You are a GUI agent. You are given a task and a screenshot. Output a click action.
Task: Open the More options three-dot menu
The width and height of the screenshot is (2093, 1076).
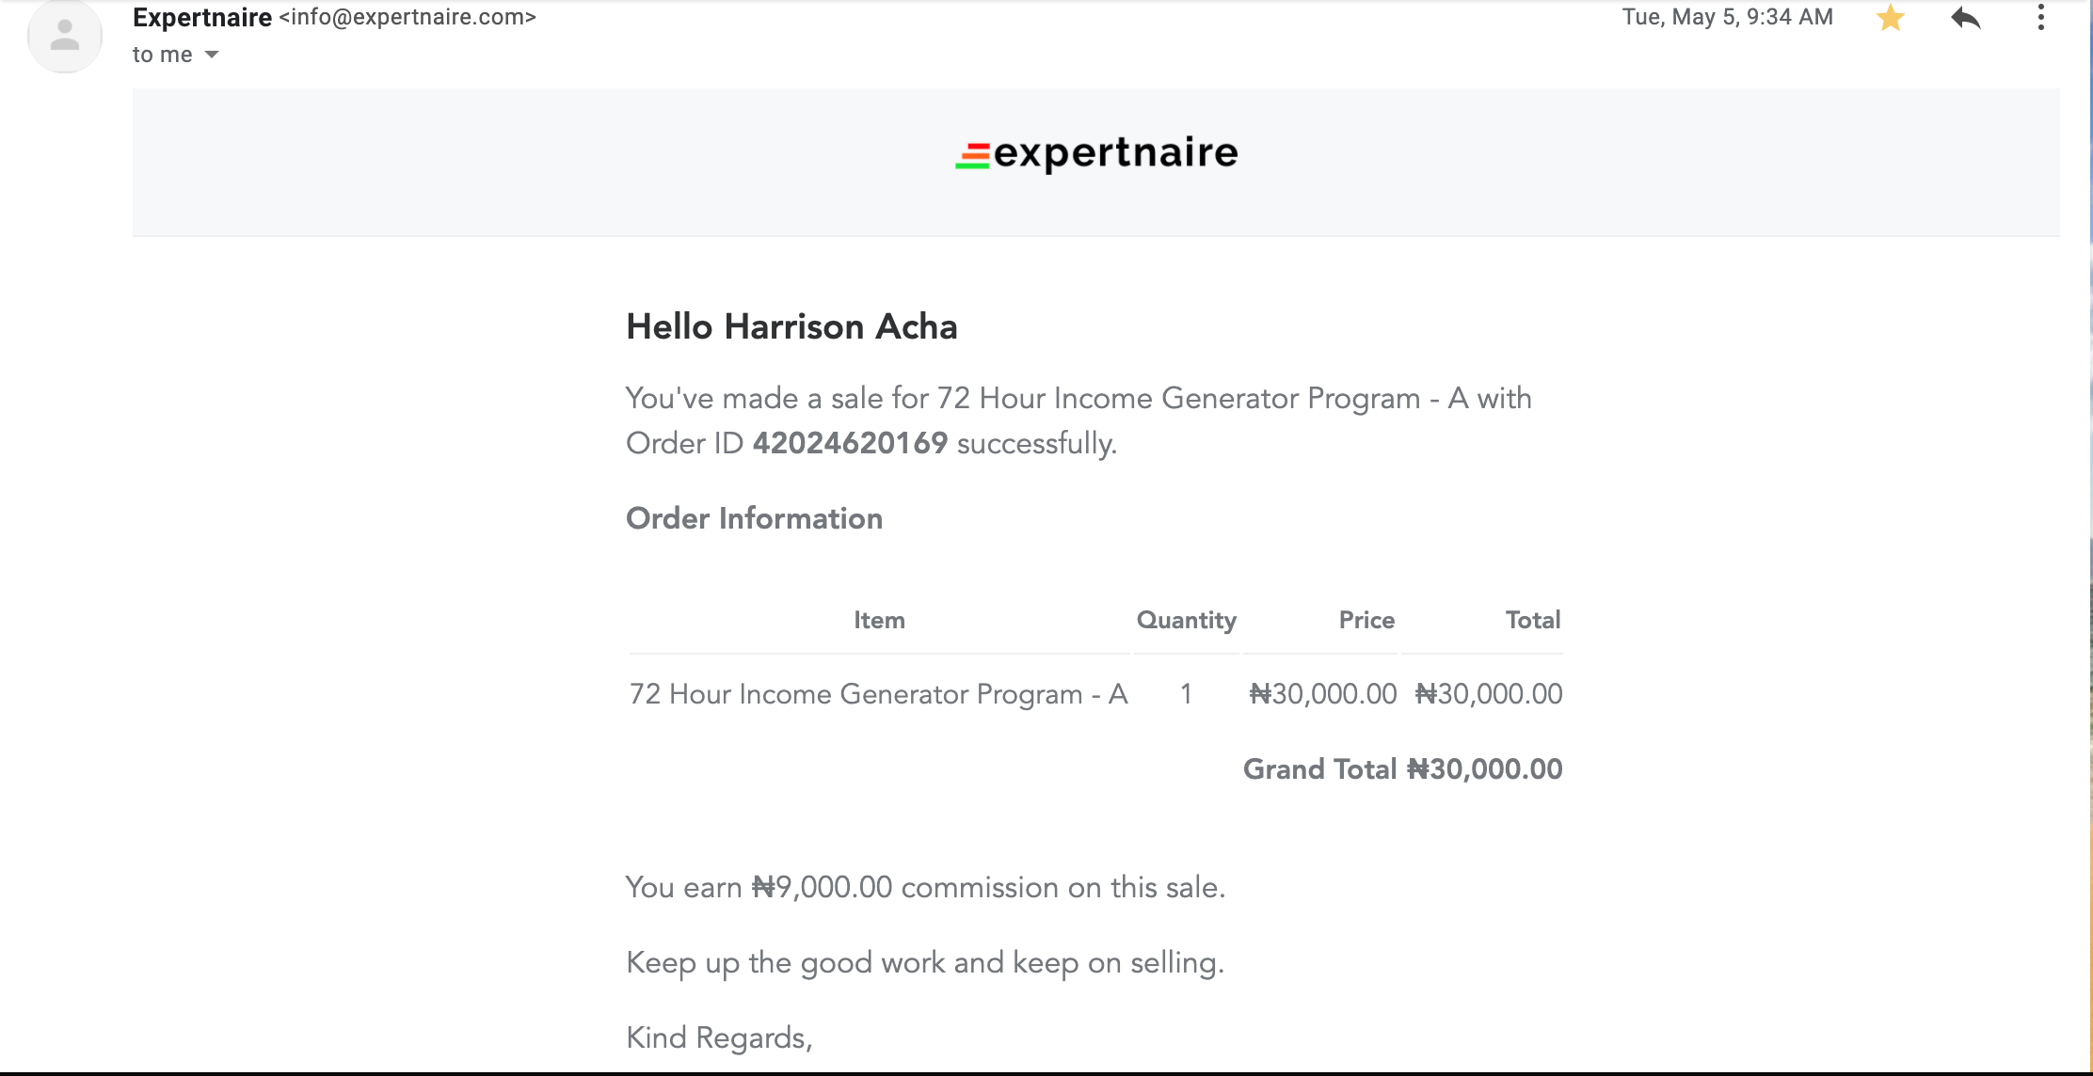pyautogui.click(x=2040, y=18)
